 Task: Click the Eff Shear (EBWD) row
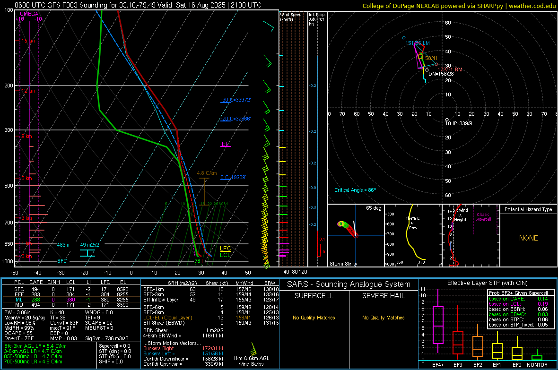pyautogui.click(x=211, y=323)
